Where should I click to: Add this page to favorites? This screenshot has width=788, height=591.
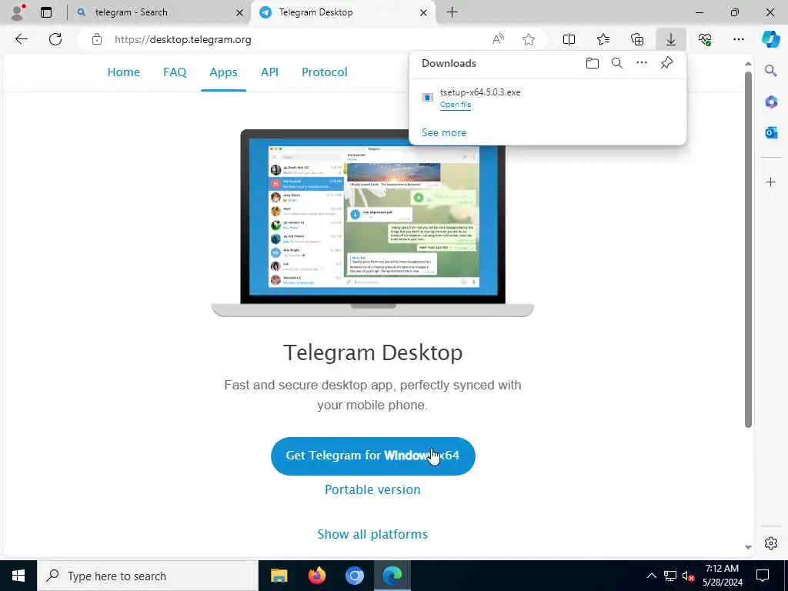click(x=528, y=39)
